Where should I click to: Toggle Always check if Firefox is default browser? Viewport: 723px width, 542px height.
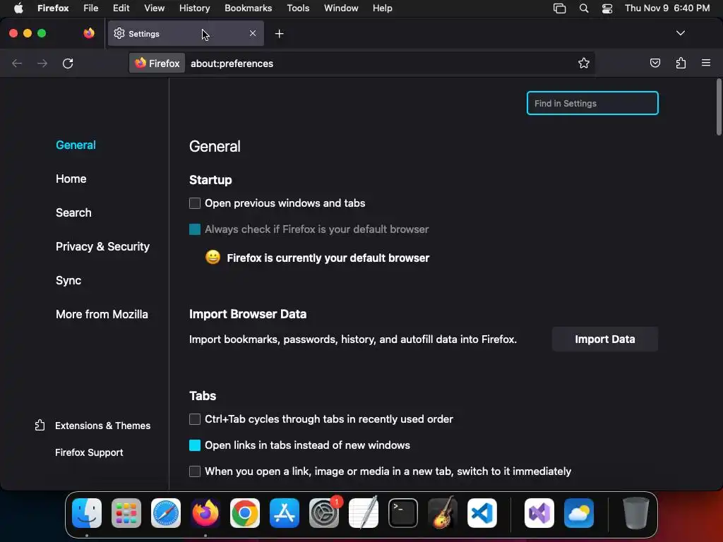195,229
